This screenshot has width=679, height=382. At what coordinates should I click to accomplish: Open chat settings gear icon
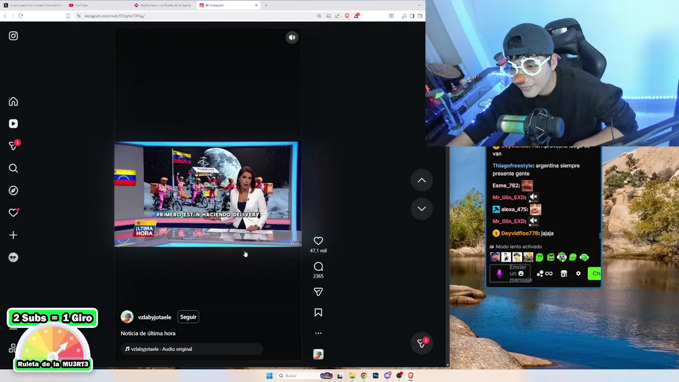578,274
